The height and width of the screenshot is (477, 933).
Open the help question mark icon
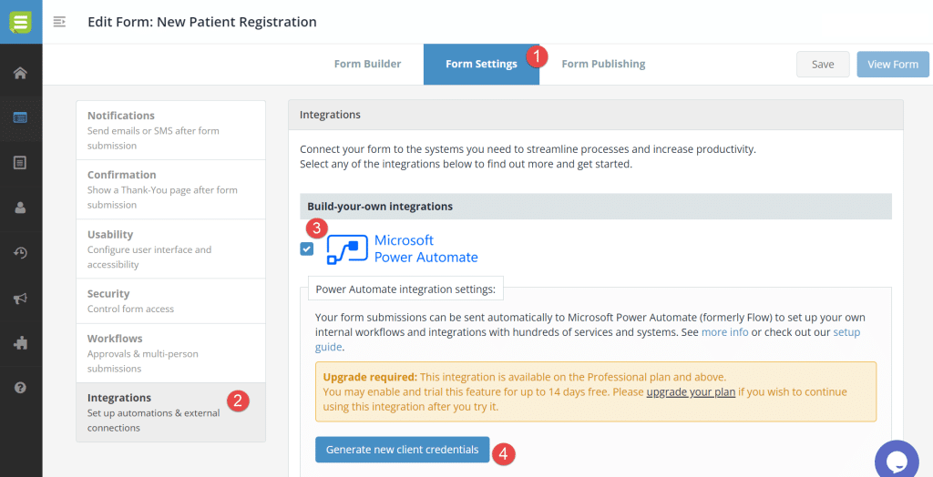coord(20,388)
